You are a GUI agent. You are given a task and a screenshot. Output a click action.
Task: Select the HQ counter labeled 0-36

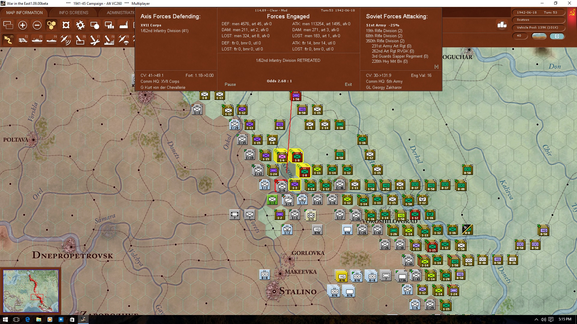513,260
